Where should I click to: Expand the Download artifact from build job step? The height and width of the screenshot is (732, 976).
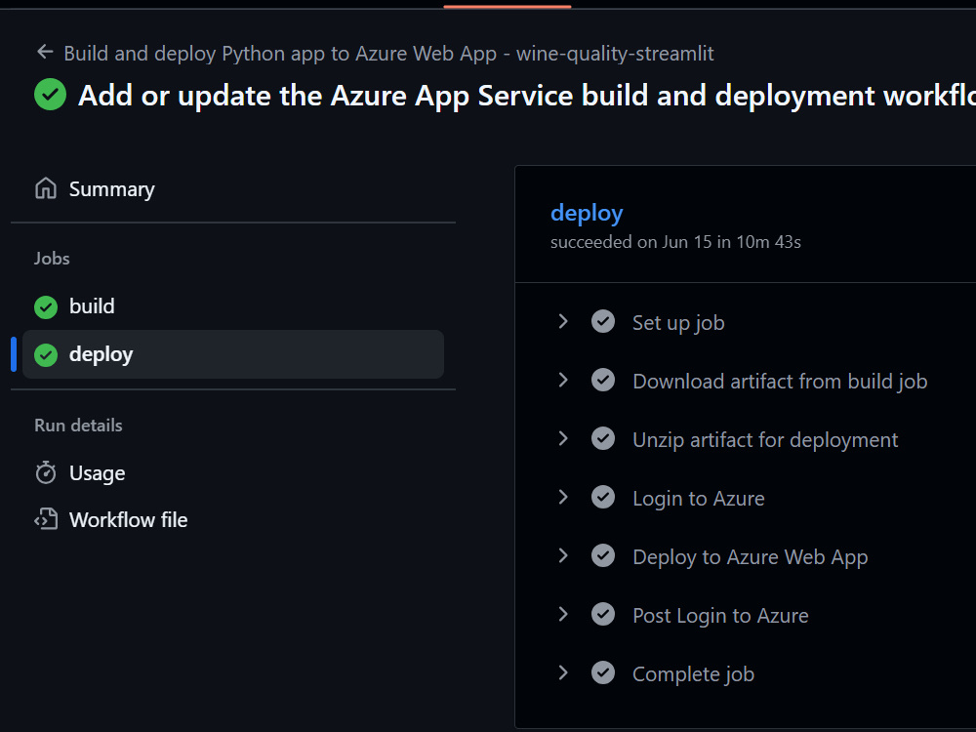click(x=563, y=381)
